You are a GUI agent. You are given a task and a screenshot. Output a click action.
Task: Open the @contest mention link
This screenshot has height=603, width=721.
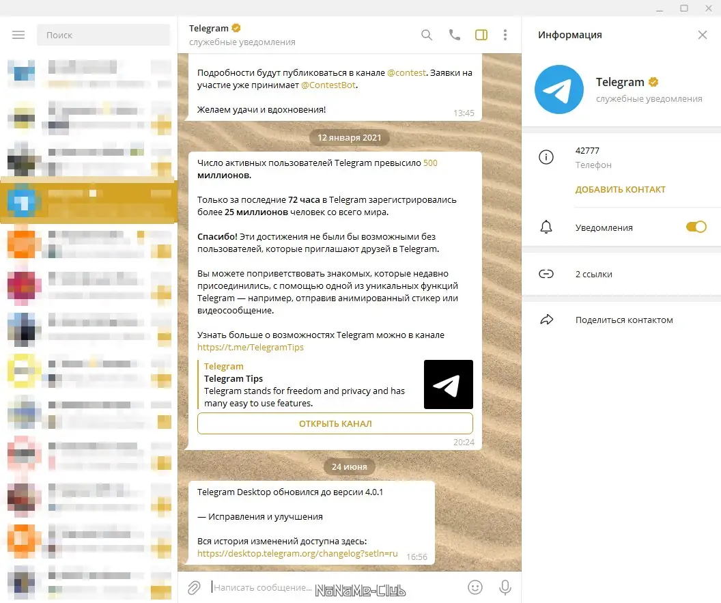(x=406, y=72)
